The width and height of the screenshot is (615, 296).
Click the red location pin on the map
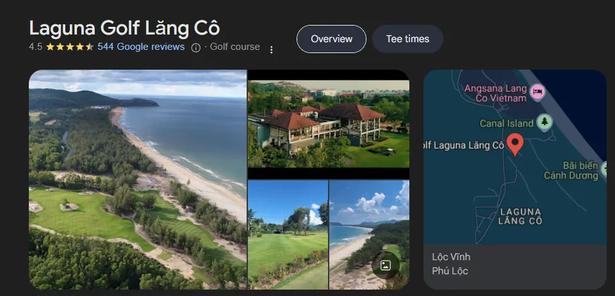(x=516, y=143)
